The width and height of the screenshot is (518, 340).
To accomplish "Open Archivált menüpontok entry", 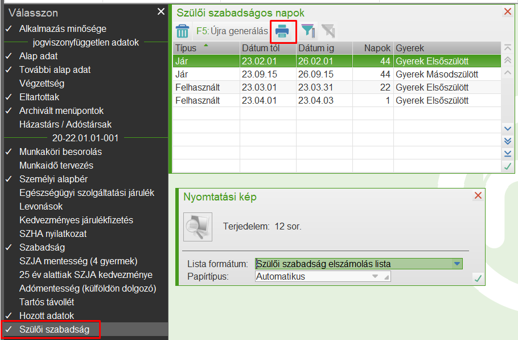I will tap(61, 110).
